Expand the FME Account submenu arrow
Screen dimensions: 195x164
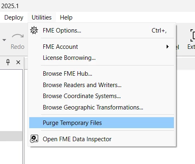167,47
